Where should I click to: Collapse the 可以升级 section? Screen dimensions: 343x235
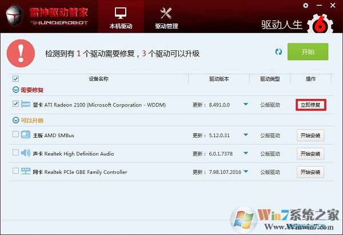click(x=15, y=120)
